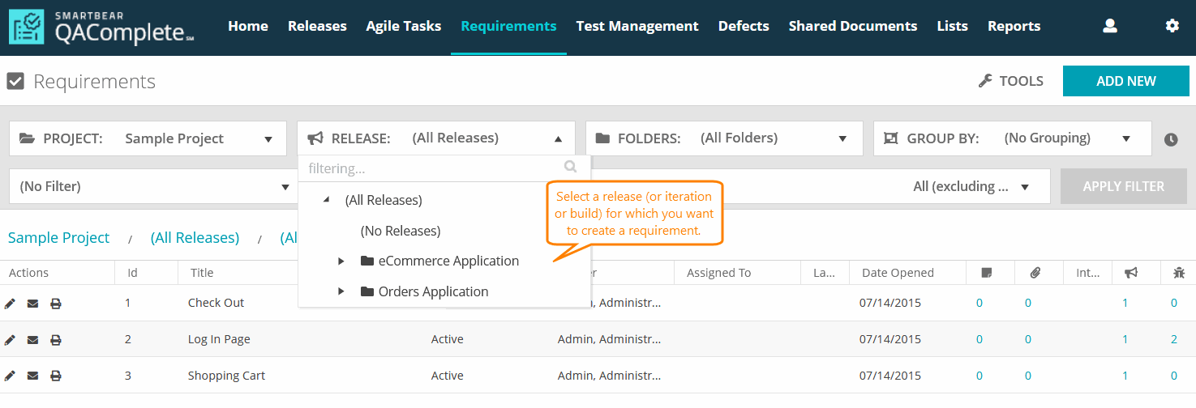This screenshot has height=408, width=1196.
Task: Expand the Orders Application release node
Action: tap(341, 291)
